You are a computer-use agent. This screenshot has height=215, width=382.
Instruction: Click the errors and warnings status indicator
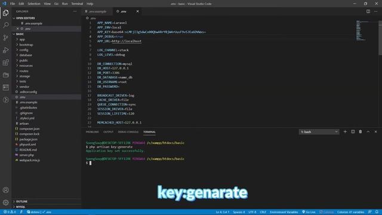point(10,212)
